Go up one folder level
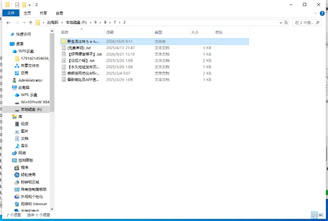The height and width of the screenshot is (221, 328). coord(30,23)
